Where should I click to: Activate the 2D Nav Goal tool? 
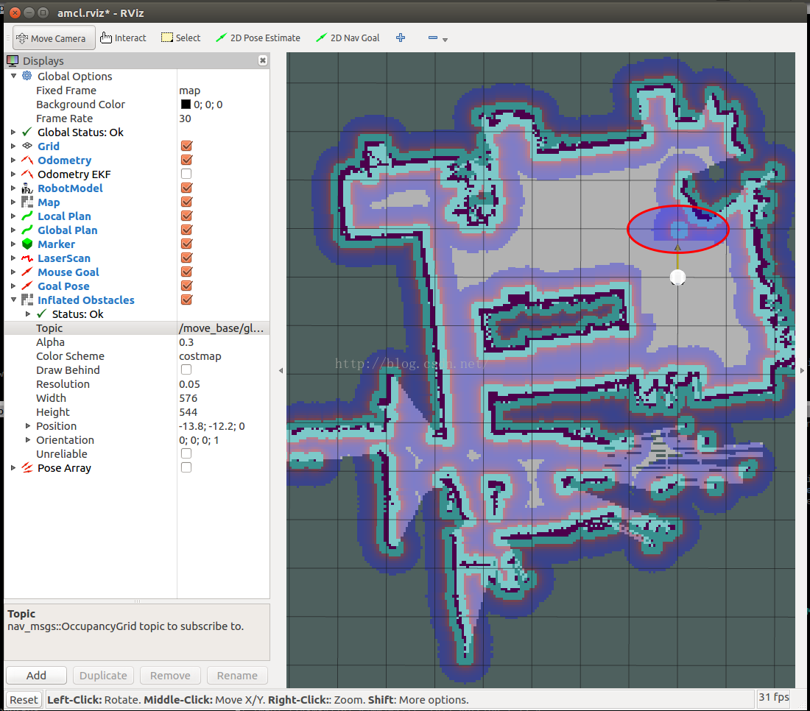[x=348, y=38]
